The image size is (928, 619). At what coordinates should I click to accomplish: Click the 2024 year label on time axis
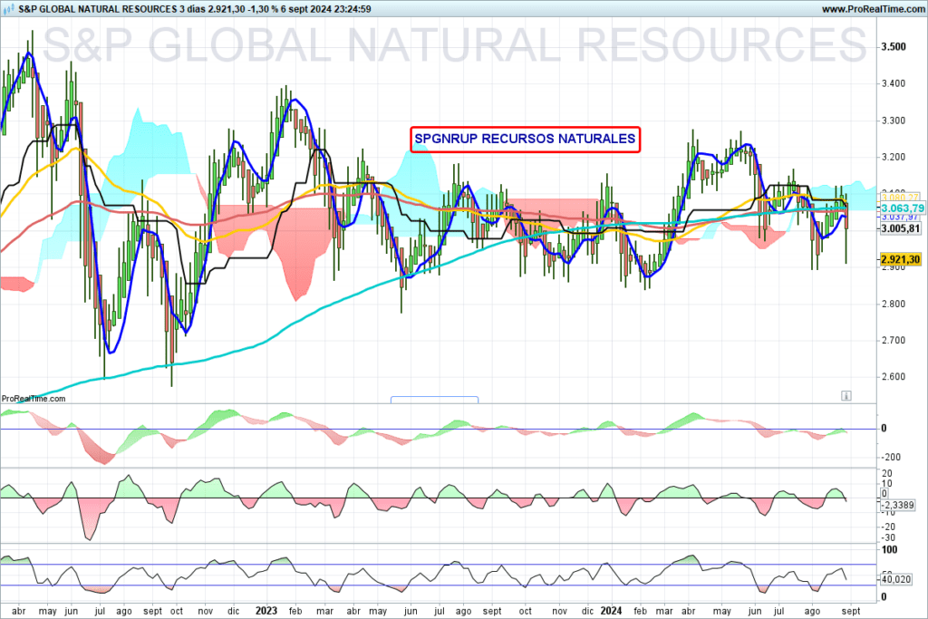coord(611,610)
